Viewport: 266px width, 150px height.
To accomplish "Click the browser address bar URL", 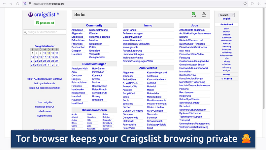I will (x=49, y=4).
